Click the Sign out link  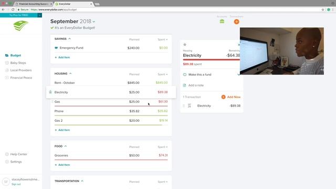pyautogui.click(x=16, y=184)
